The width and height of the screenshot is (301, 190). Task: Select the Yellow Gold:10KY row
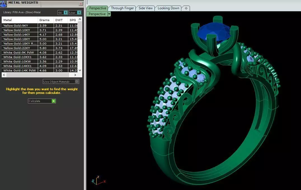click(x=40, y=30)
